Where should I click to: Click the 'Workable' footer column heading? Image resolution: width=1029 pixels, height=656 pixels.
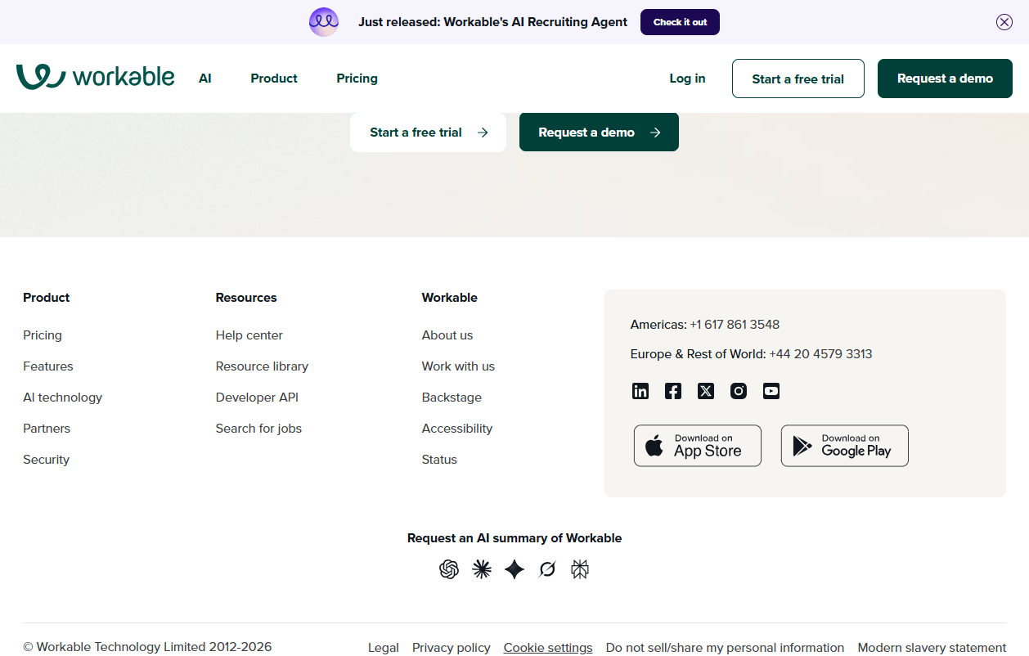pyautogui.click(x=450, y=298)
